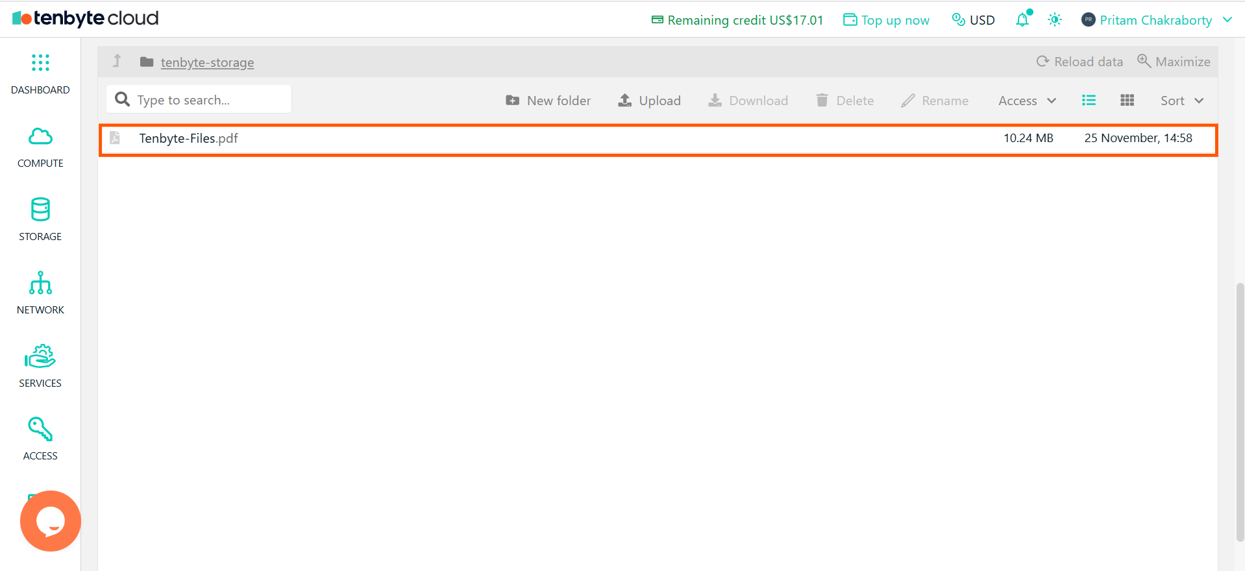Open the tenbyte-storage breadcrumb link

click(207, 62)
